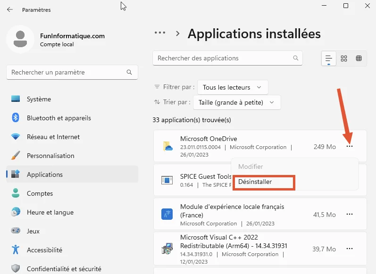Click the magnifier in Rechercher un paramètre

(x=129, y=73)
